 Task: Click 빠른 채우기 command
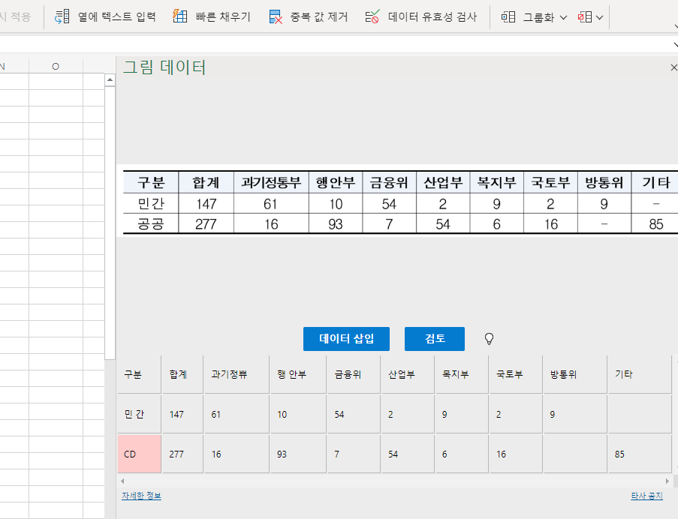click(x=212, y=16)
